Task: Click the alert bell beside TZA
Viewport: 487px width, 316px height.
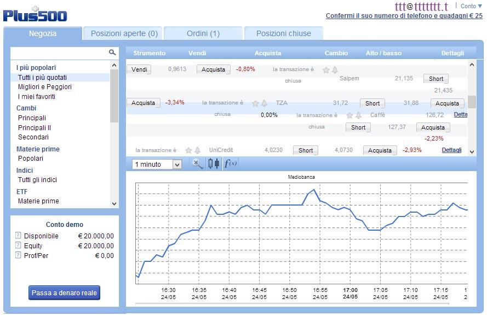Action: [x=264, y=103]
